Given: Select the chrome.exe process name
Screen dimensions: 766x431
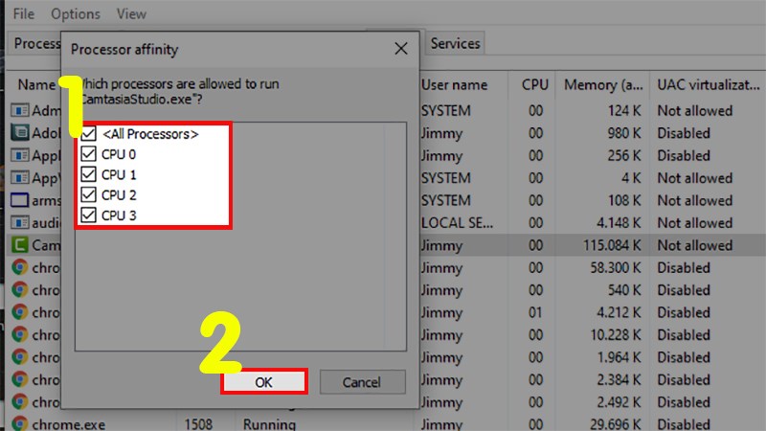Looking at the screenshot, I should 68,424.
